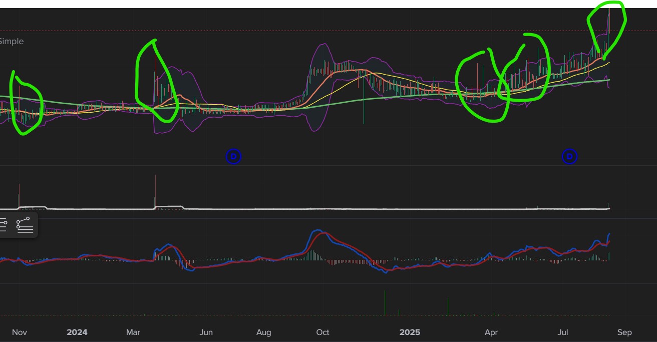Select the '2024' year axis label
The image size is (657, 342).
[77, 332]
